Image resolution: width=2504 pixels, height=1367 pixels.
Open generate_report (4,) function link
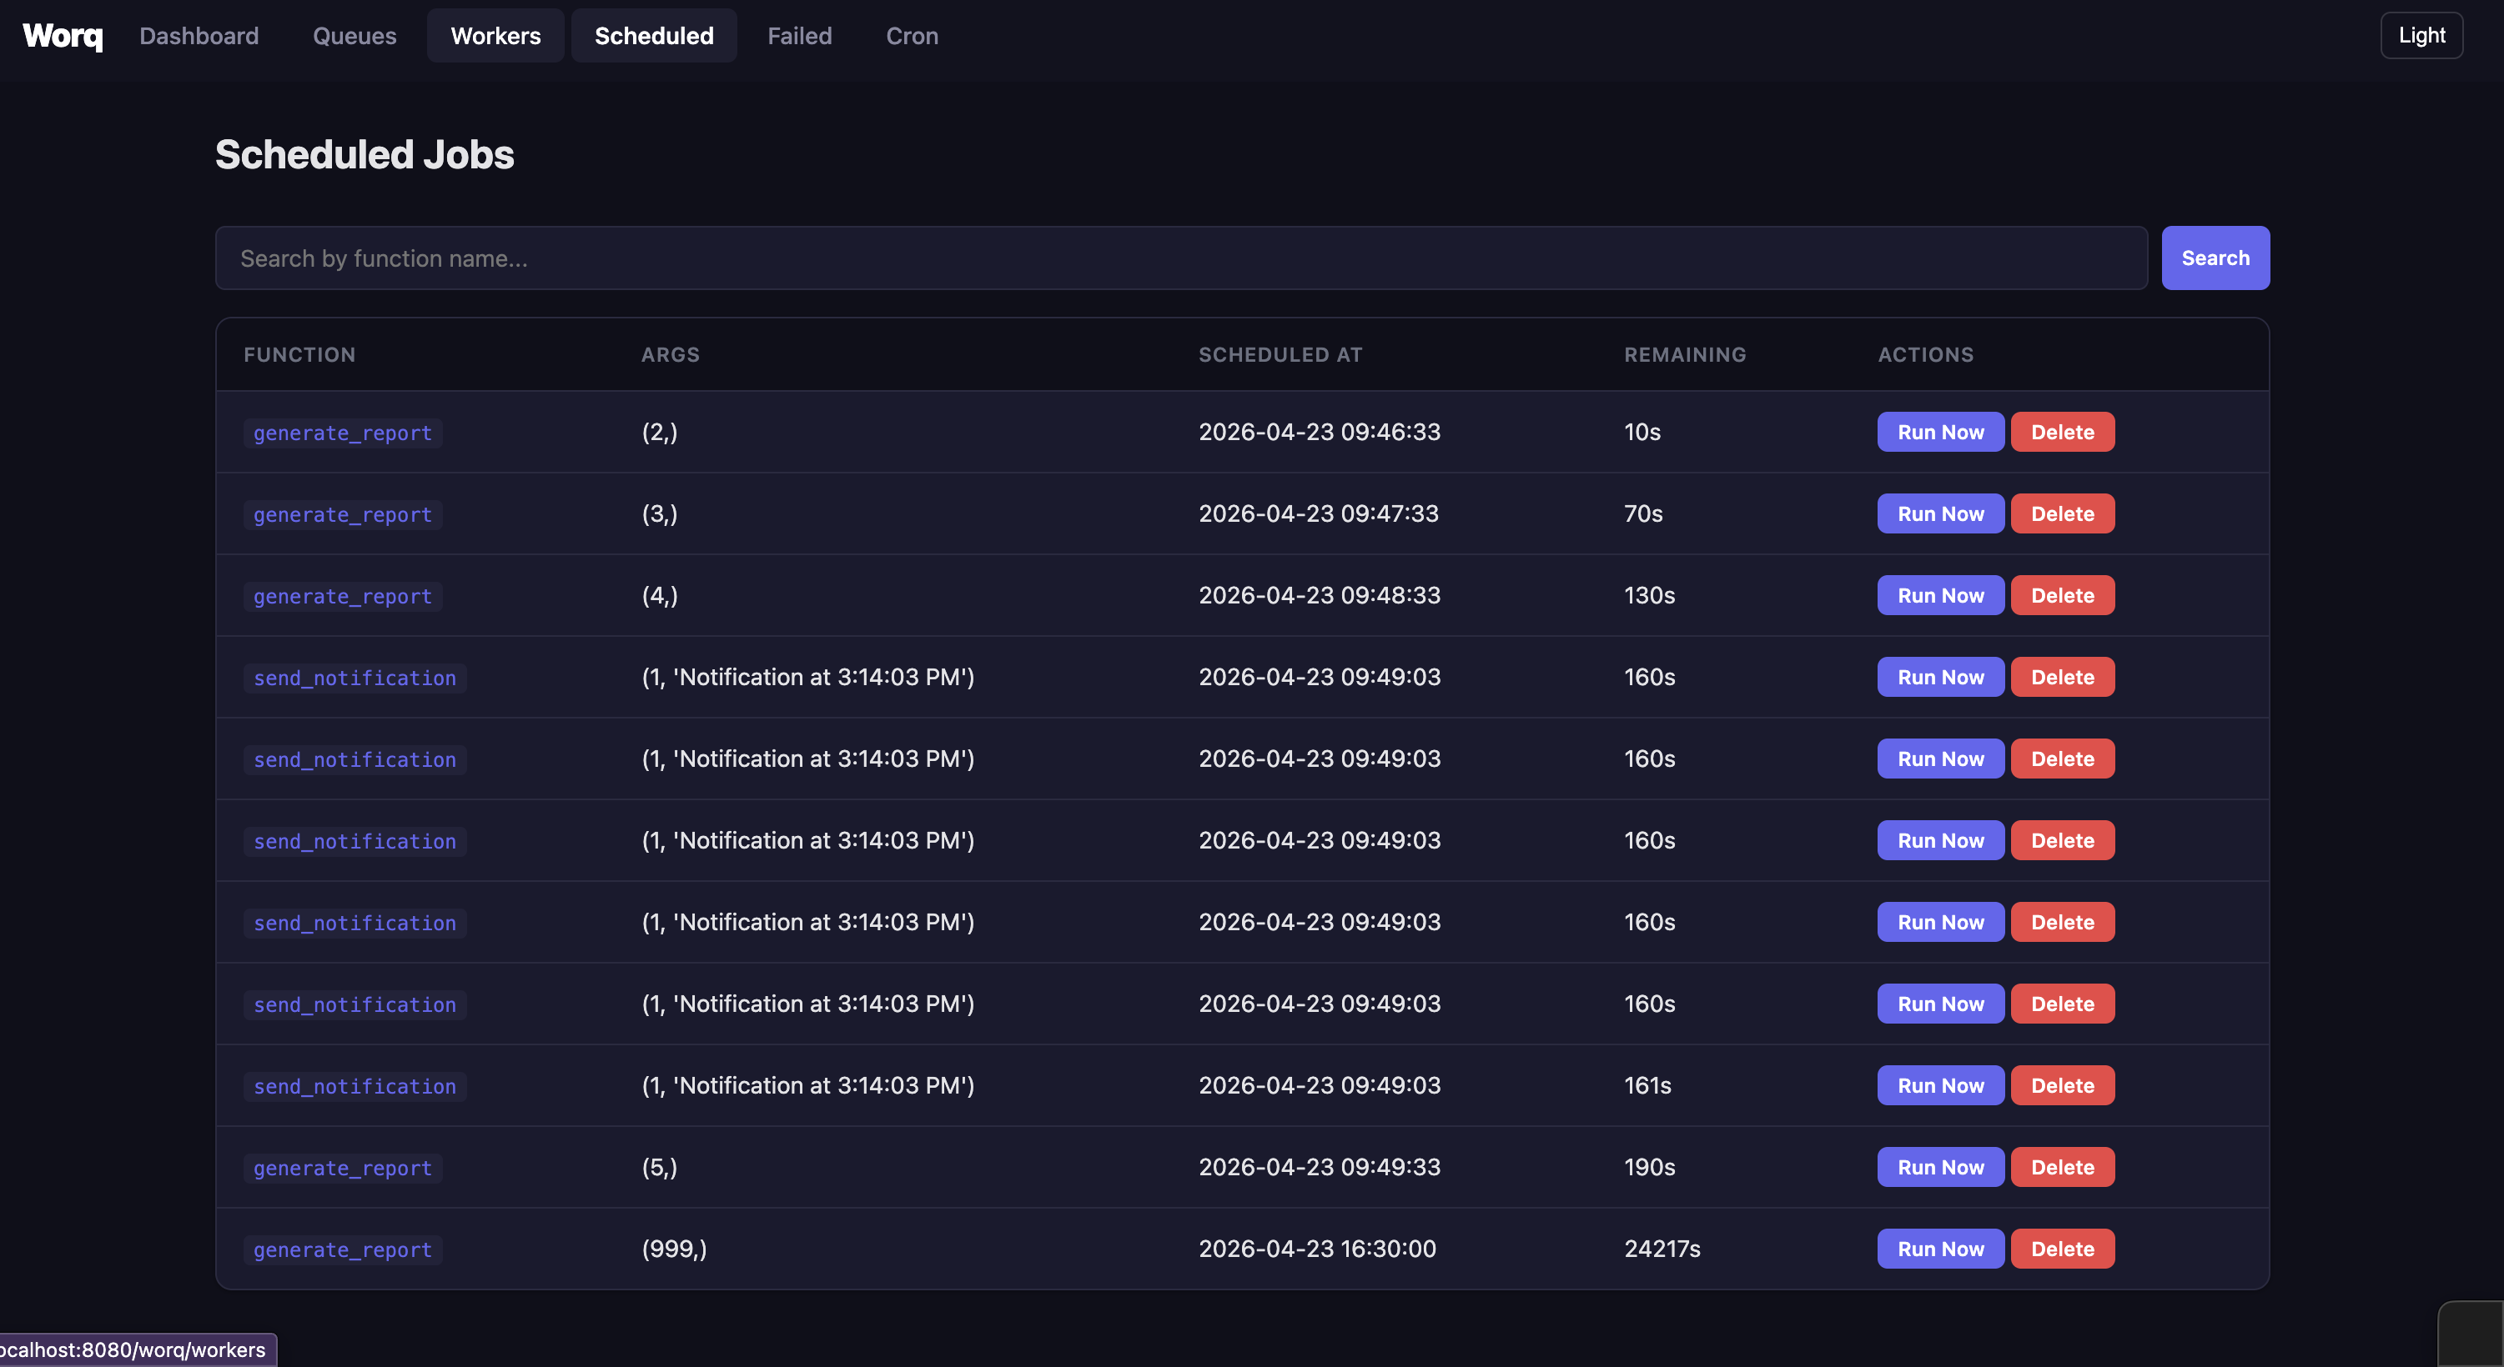342,597
